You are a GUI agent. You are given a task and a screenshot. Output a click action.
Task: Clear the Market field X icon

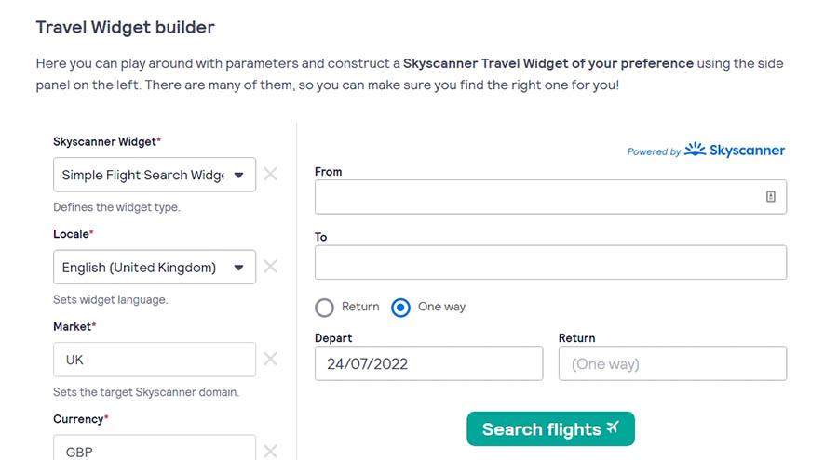pos(270,359)
